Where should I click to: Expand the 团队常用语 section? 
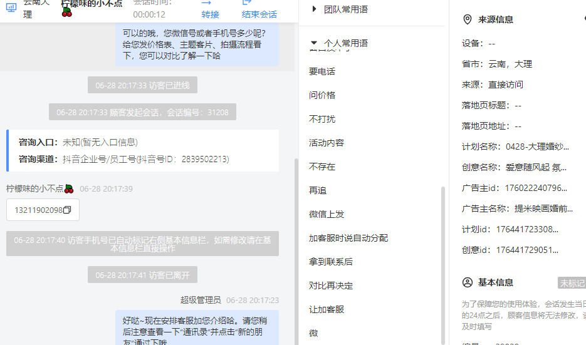[x=314, y=9]
